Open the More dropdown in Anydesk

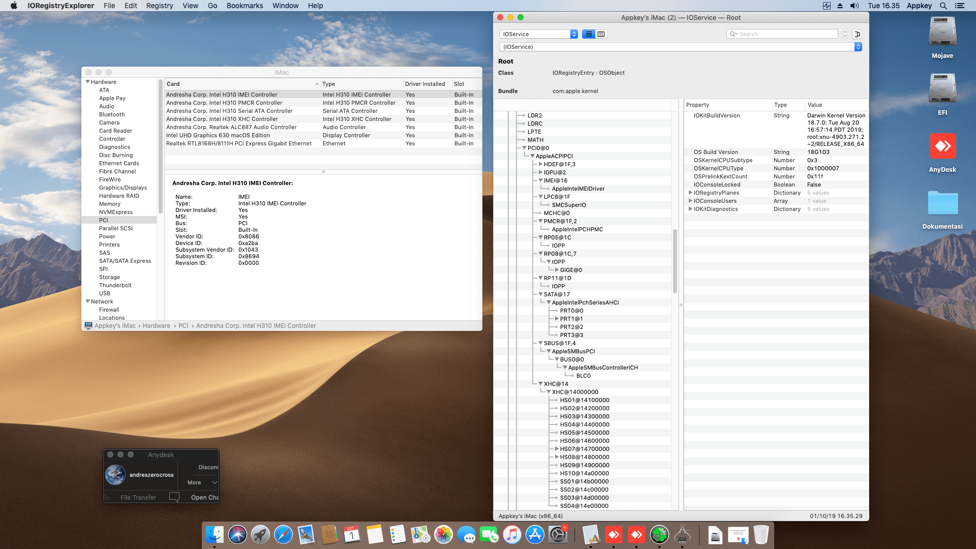(x=202, y=482)
